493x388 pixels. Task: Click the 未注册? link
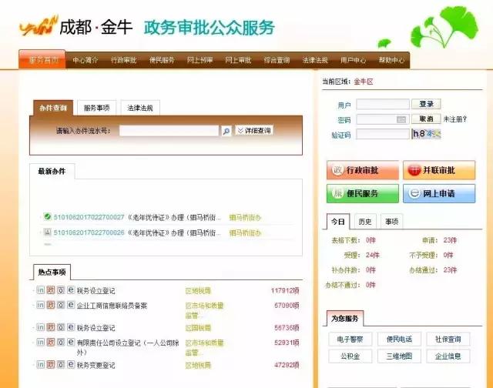click(455, 119)
